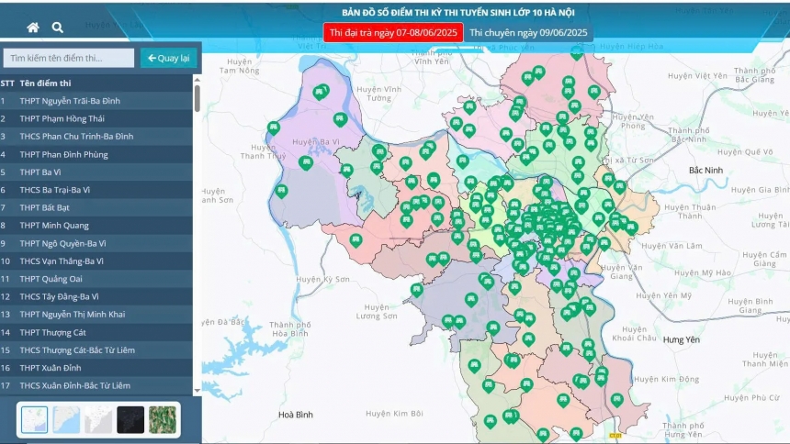Screen dimensions: 790x444
Task: Click the exam list scrollbar thumb
Action: [x=197, y=94]
